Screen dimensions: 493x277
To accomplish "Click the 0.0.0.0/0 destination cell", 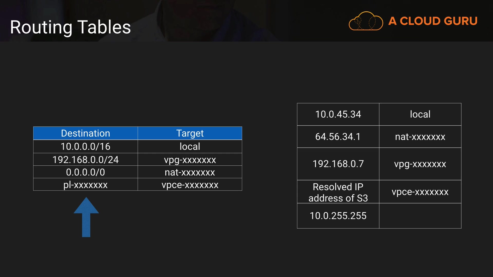I will click(x=86, y=172).
